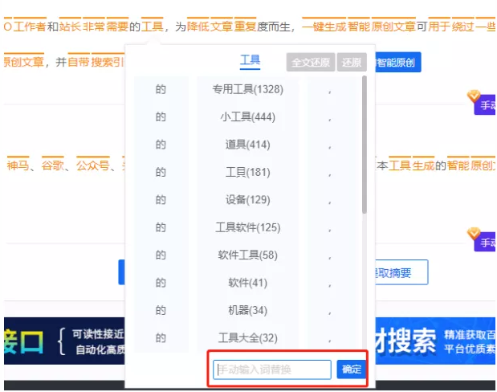Click the upper purple 手动 diamond badge
The image size is (497, 392).
point(483,103)
